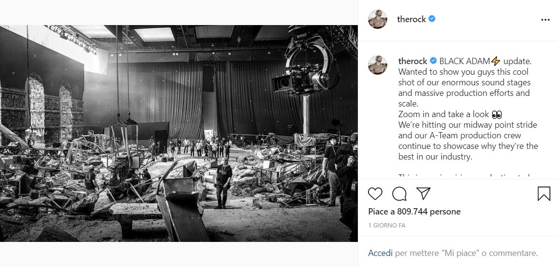558x267 pixels.
Task: Open the three-dot more options menu
Action: pos(545,20)
